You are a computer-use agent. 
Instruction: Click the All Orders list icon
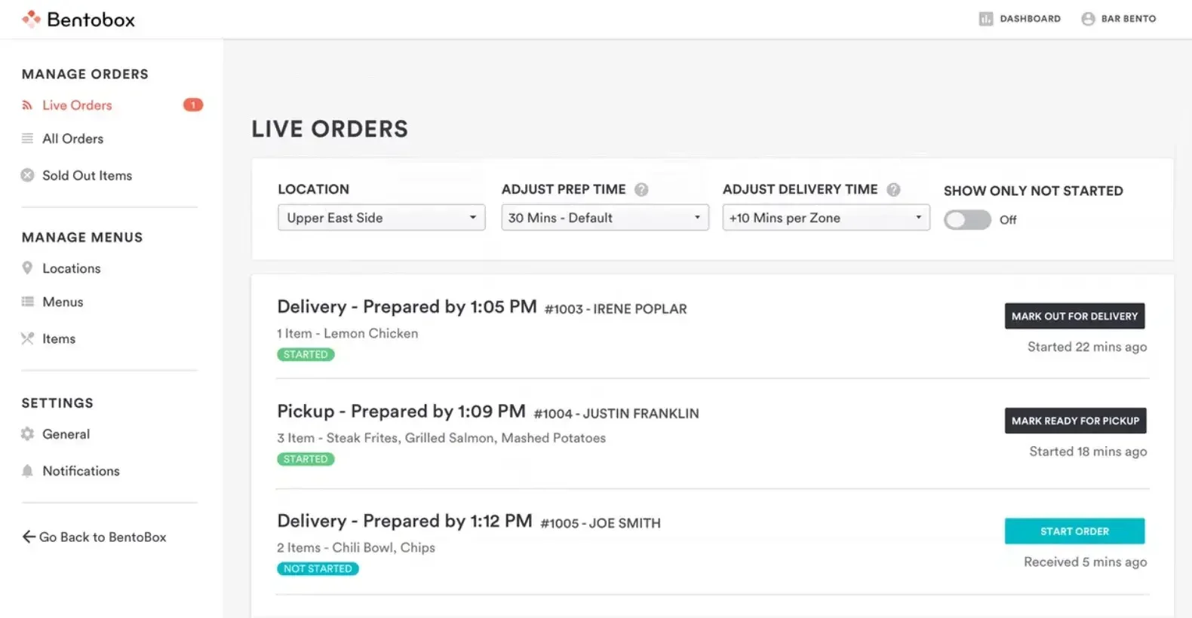[27, 139]
